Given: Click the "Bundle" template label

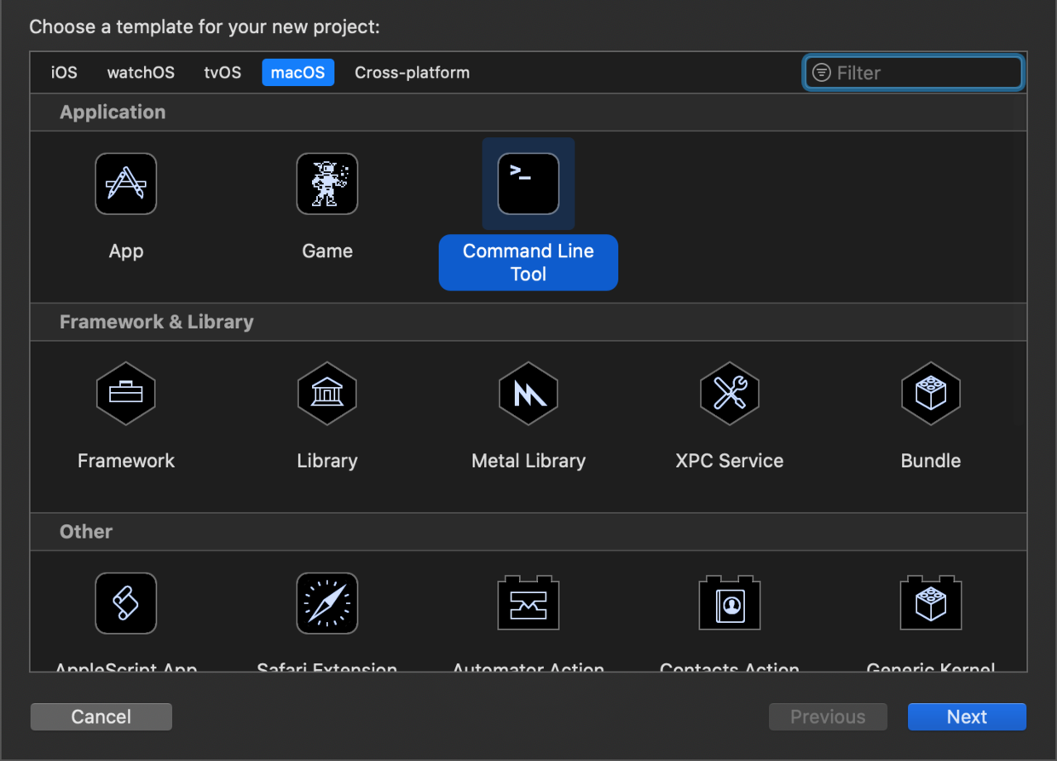Looking at the screenshot, I should [931, 461].
